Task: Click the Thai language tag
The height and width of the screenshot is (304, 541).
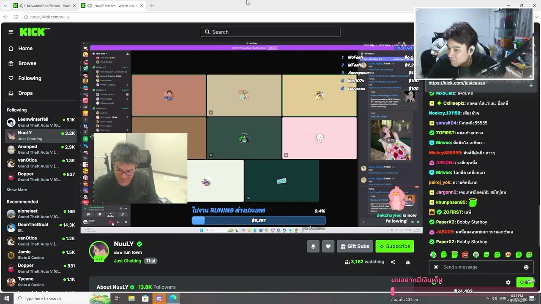Action: pos(150,261)
